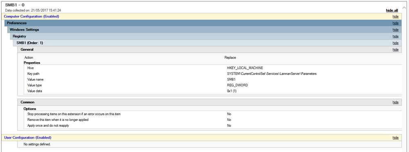The height and width of the screenshot is (152, 409).
Task: Hide the General section
Action: pos(396,49)
